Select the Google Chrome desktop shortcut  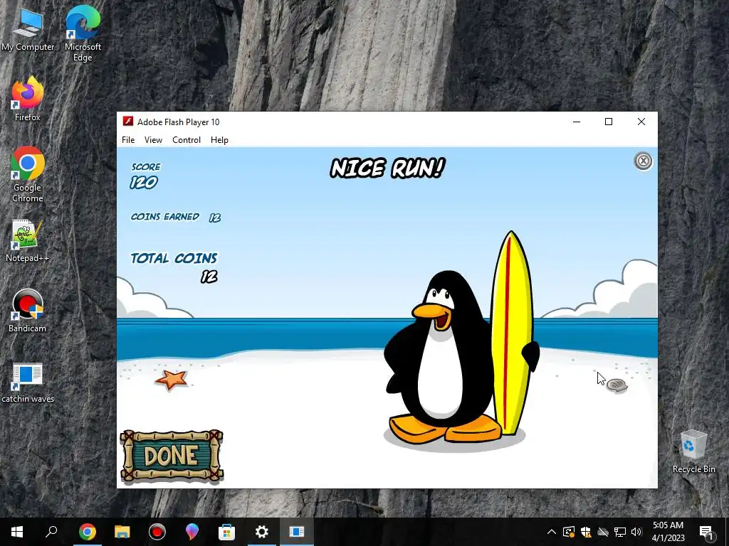pyautogui.click(x=28, y=175)
